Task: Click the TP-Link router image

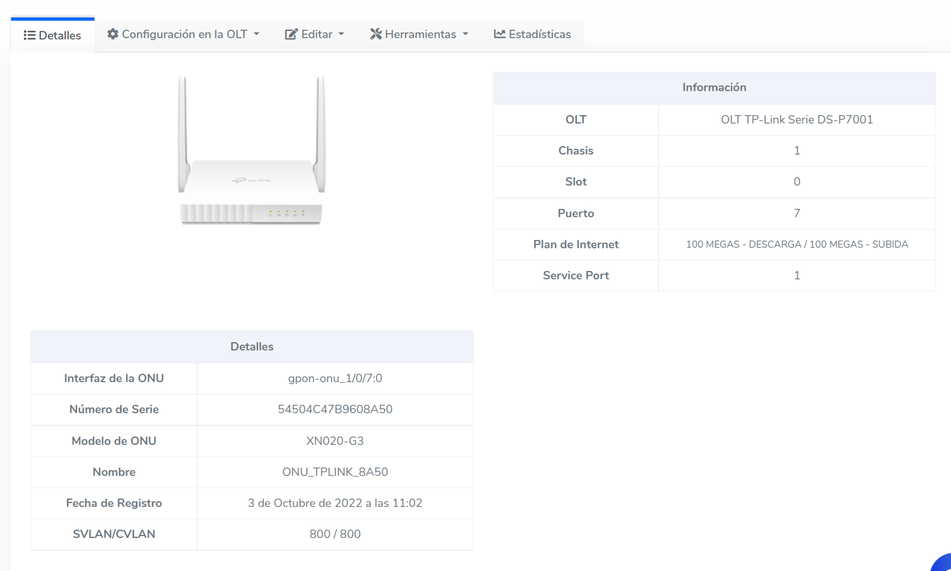Action: 252,151
